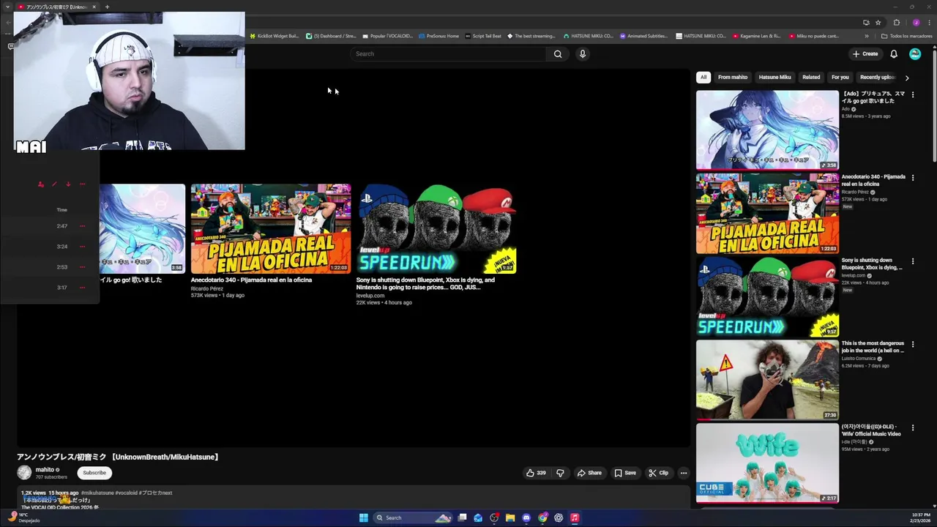
Task: Open more options for the 3:17 track
Action: pyautogui.click(x=82, y=288)
